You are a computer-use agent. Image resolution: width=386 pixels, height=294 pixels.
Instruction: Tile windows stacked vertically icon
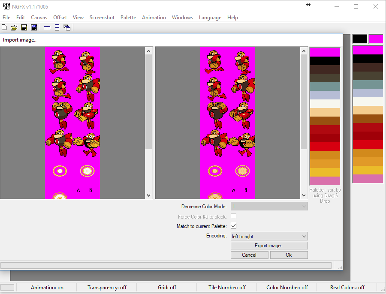[57, 27]
